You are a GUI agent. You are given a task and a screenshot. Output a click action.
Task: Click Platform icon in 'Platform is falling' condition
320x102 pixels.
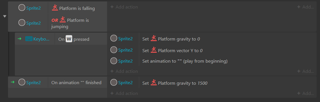tap(55, 8)
